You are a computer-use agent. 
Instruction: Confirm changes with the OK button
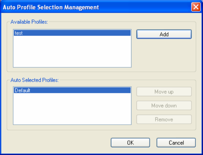130,143
